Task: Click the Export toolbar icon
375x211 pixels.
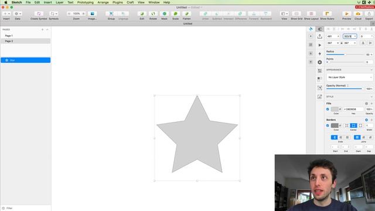Action: coord(369,14)
